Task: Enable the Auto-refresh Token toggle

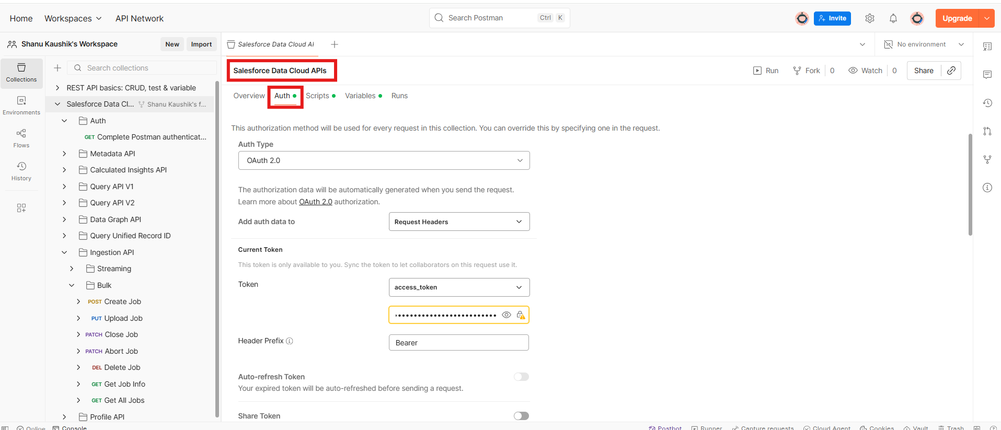Action: (x=521, y=377)
